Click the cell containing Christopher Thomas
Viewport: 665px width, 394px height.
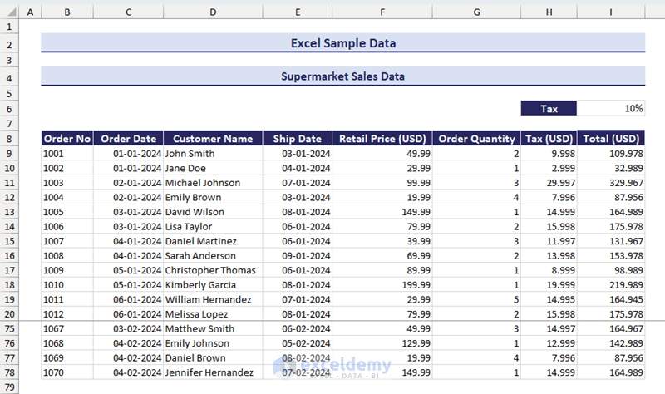click(213, 270)
